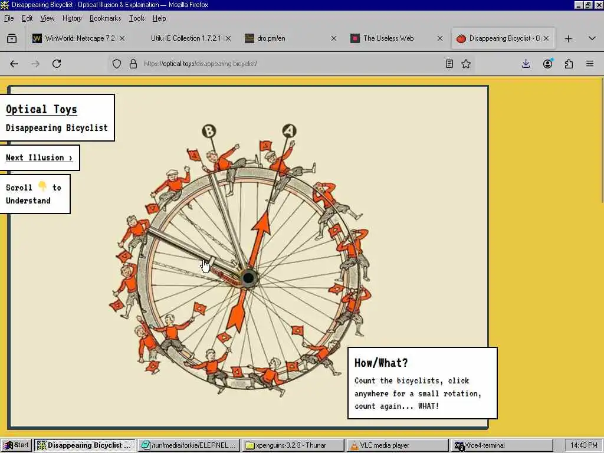Click the URL address field
The width and height of the screenshot is (604, 453).
[x=291, y=64]
